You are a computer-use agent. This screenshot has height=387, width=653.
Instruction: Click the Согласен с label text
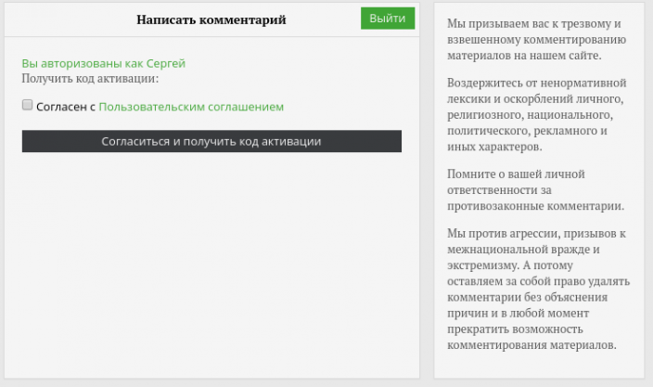[66, 107]
